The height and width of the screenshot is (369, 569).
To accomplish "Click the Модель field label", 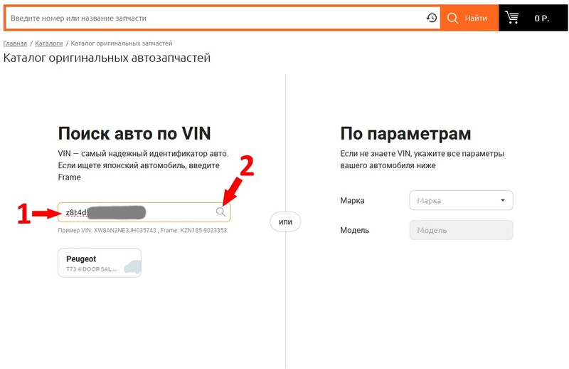I will click(355, 230).
